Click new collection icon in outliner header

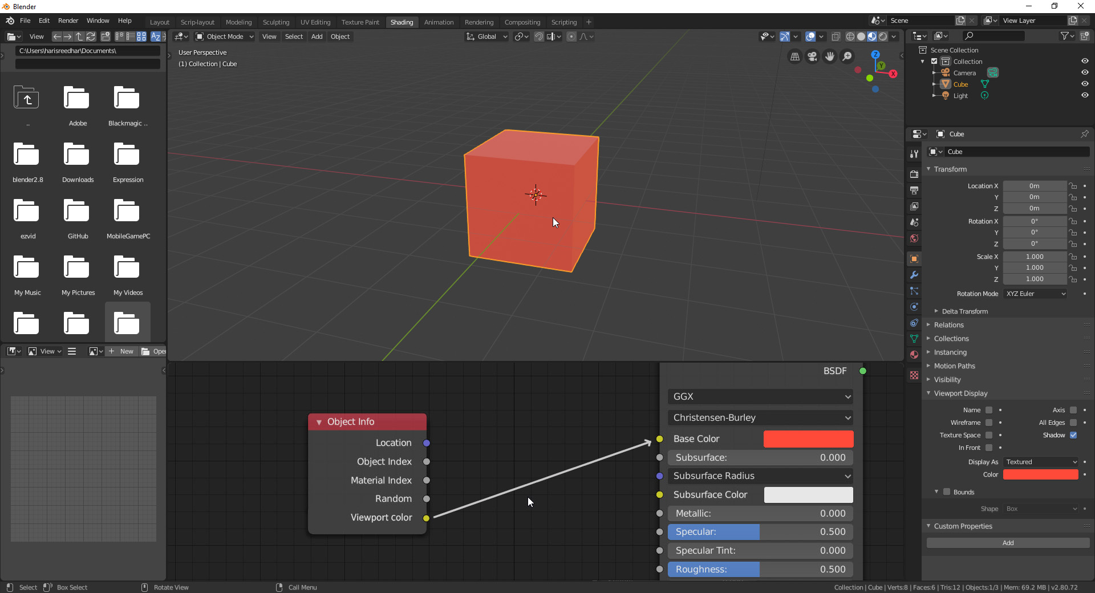[x=1084, y=36]
